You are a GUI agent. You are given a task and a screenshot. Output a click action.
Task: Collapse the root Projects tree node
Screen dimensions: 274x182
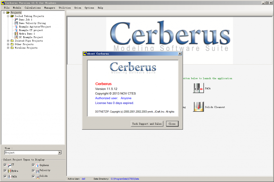click(x=4, y=13)
